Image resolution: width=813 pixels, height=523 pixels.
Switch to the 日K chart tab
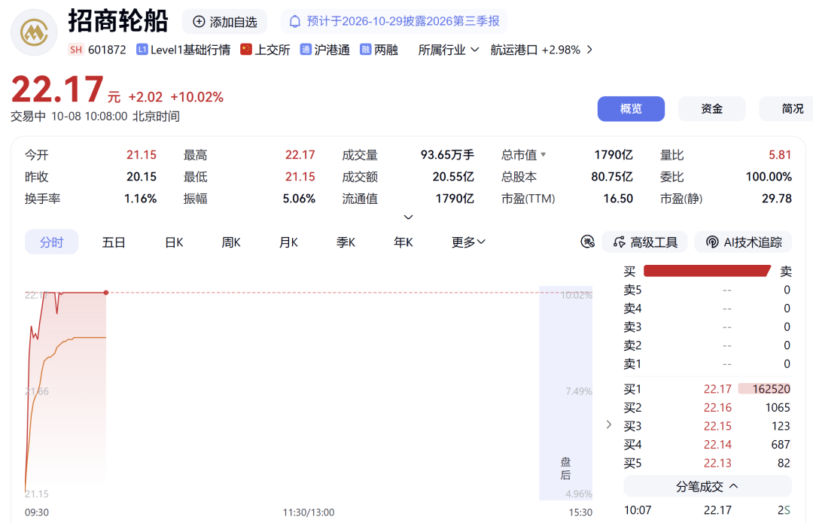tap(174, 242)
